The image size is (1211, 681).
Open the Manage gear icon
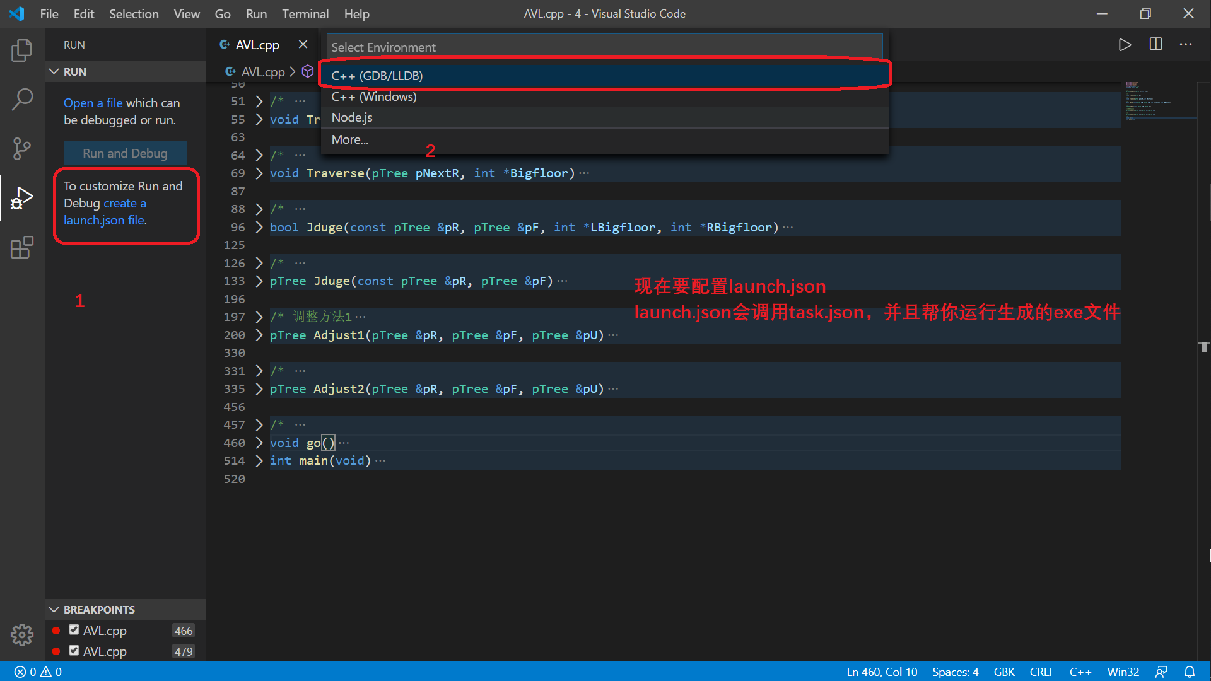22,634
